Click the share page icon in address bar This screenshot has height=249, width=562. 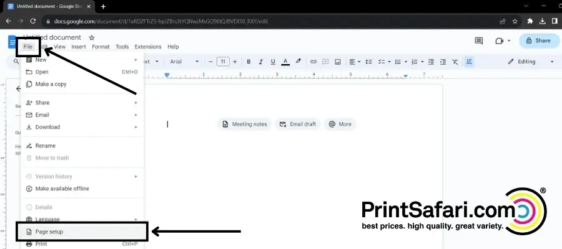tap(503, 21)
